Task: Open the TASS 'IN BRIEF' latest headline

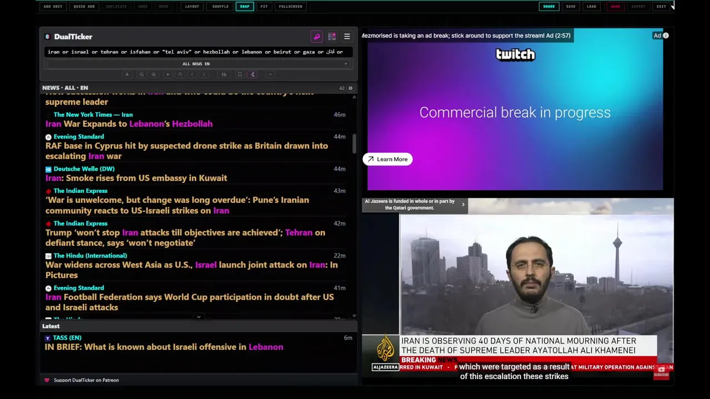Action: pyautogui.click(x=164, y=347)
